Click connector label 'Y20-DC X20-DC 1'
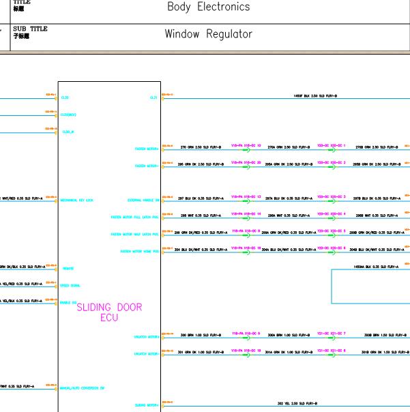 point(331,145)
